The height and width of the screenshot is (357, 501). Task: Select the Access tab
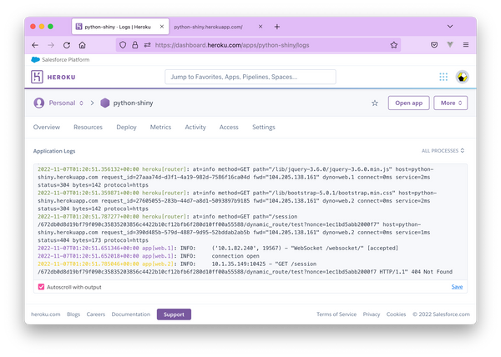(229, 127)
